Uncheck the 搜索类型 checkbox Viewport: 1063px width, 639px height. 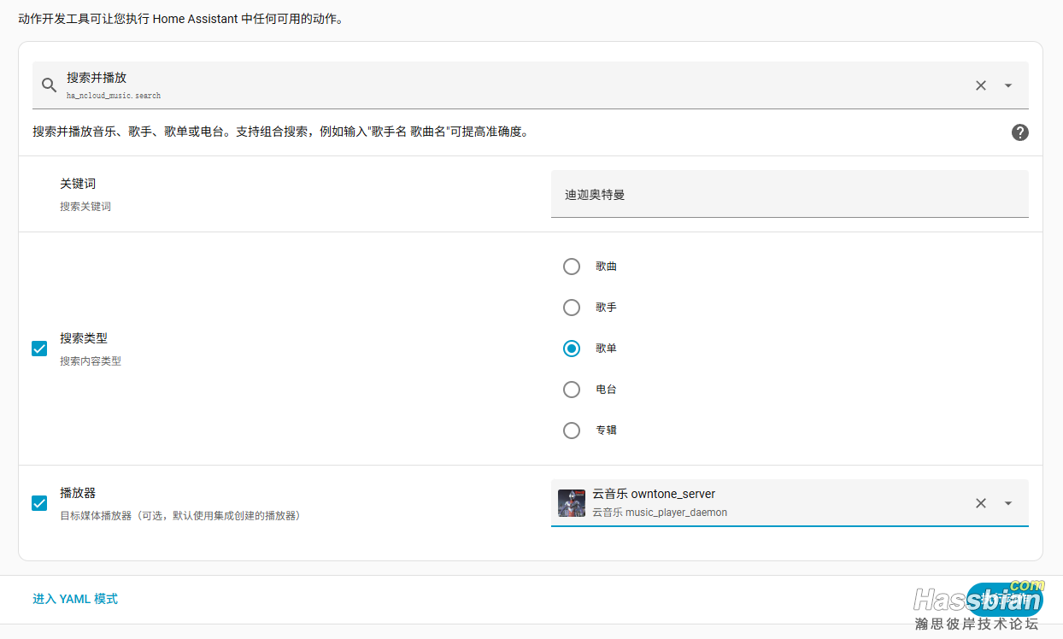coord(39,349)
